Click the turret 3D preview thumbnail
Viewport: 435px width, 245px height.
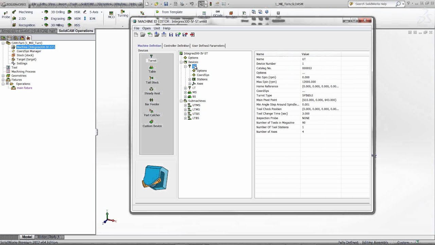click(x=155, y=178)
